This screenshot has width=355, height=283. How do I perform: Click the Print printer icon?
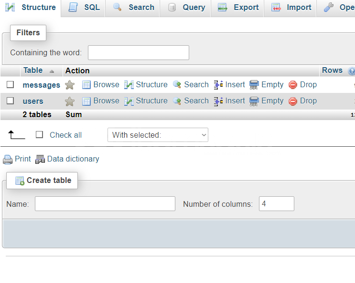(8, 159)
